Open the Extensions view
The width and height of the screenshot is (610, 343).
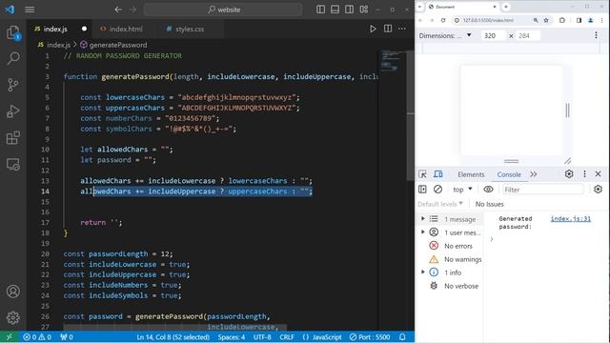pyautogui.click(x=12, y=137)
